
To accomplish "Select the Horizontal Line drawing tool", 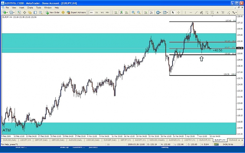I will click(191, 13).
